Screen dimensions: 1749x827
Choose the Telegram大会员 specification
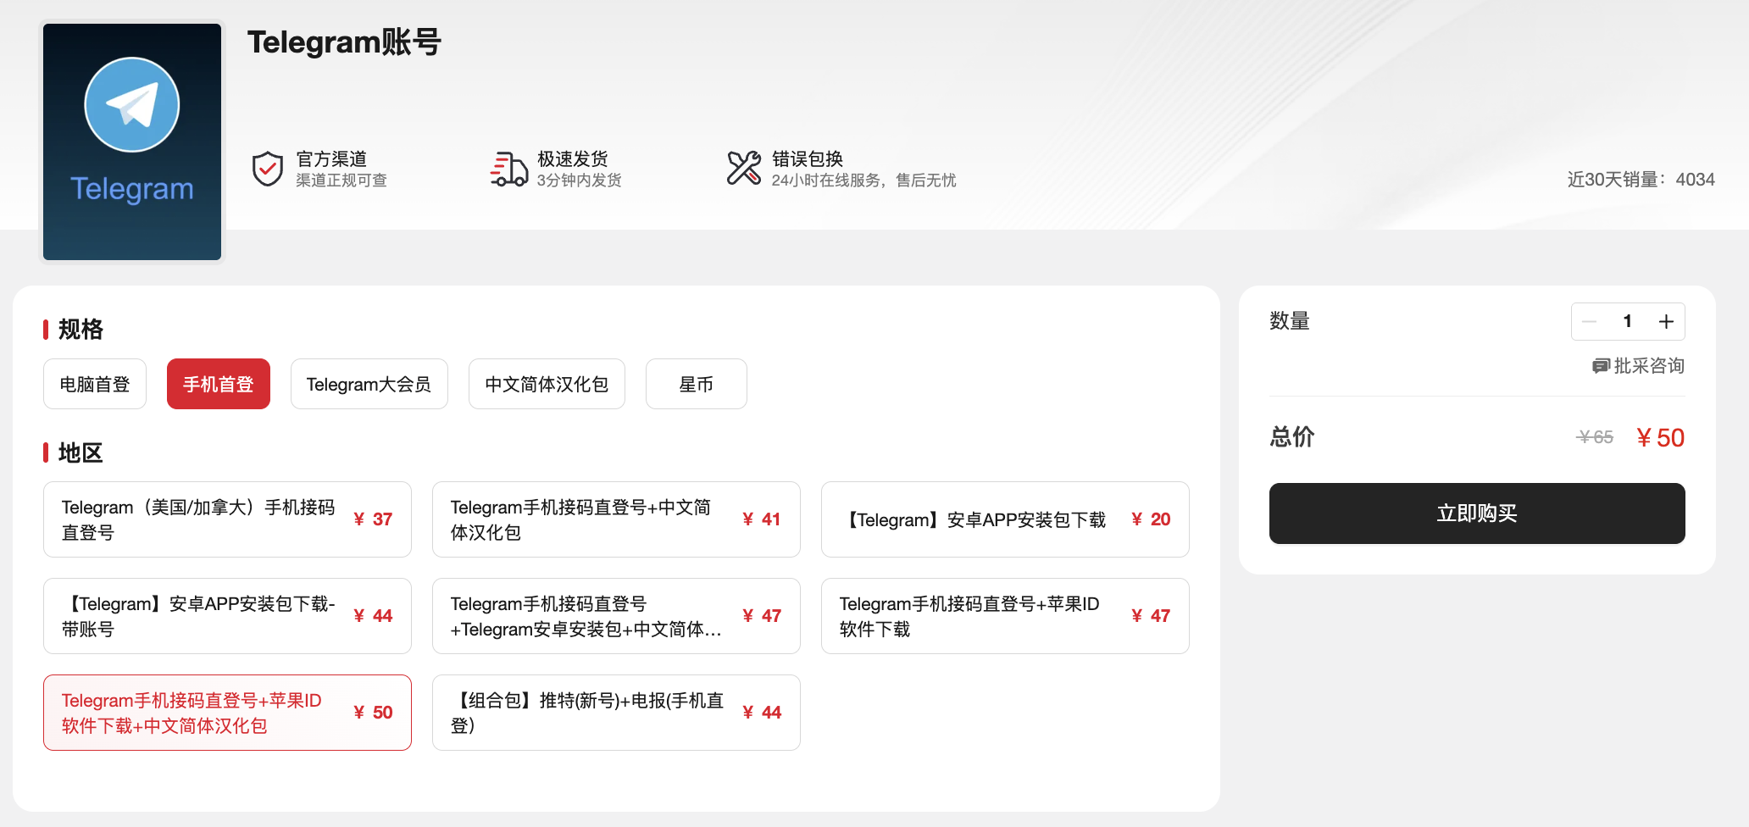(369, 385)
